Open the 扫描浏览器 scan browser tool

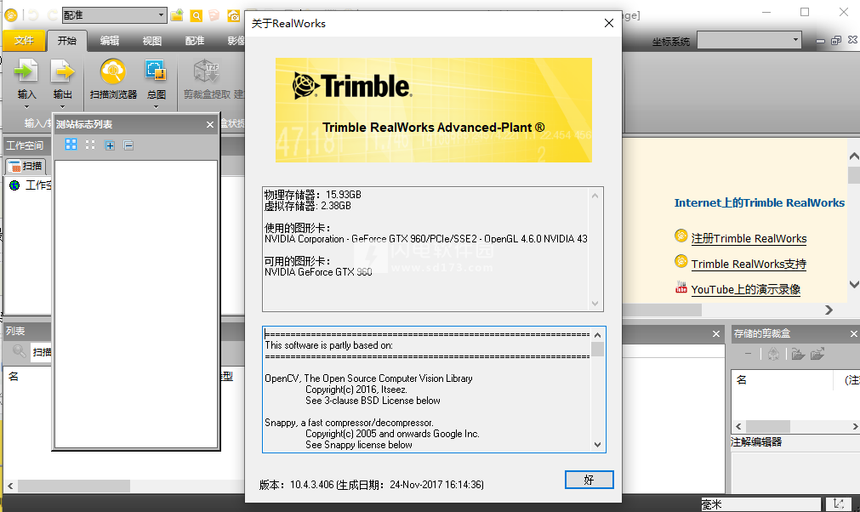click(x=113, y=79)
